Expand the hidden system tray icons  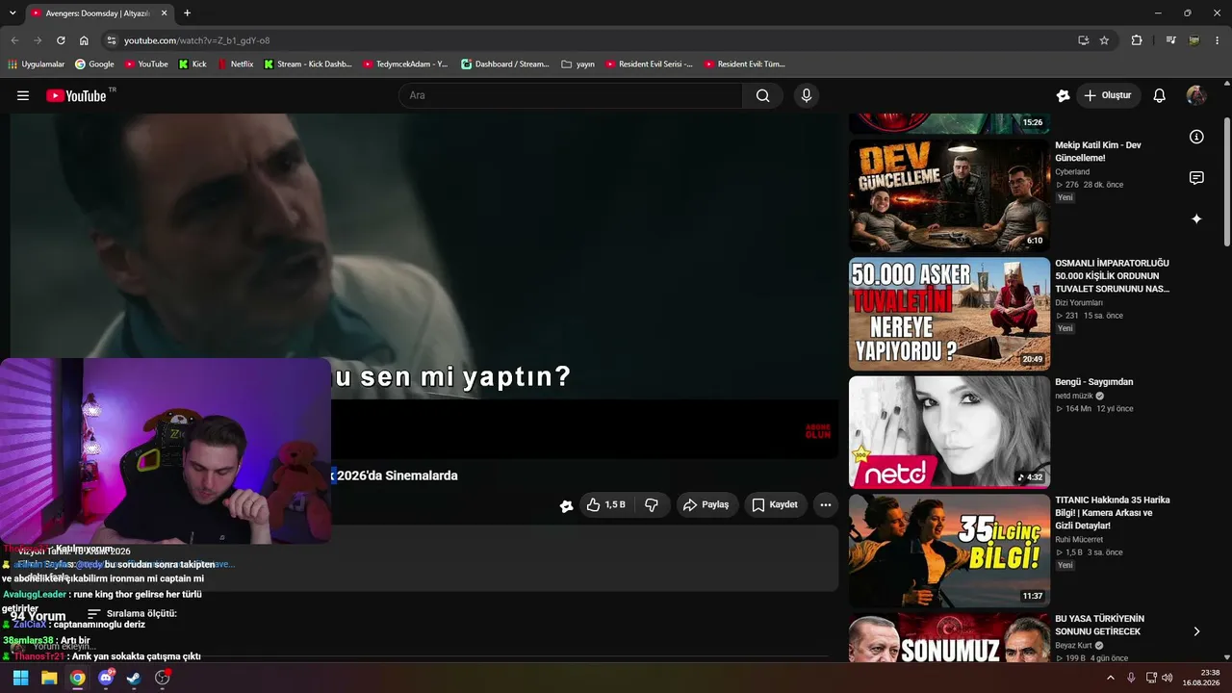click(1111, 678)
